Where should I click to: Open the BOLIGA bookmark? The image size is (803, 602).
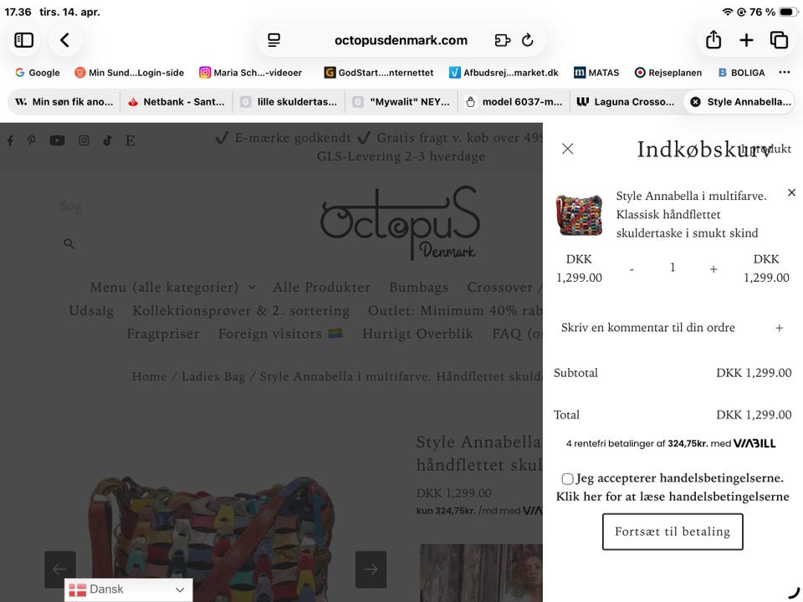(741, 73)
